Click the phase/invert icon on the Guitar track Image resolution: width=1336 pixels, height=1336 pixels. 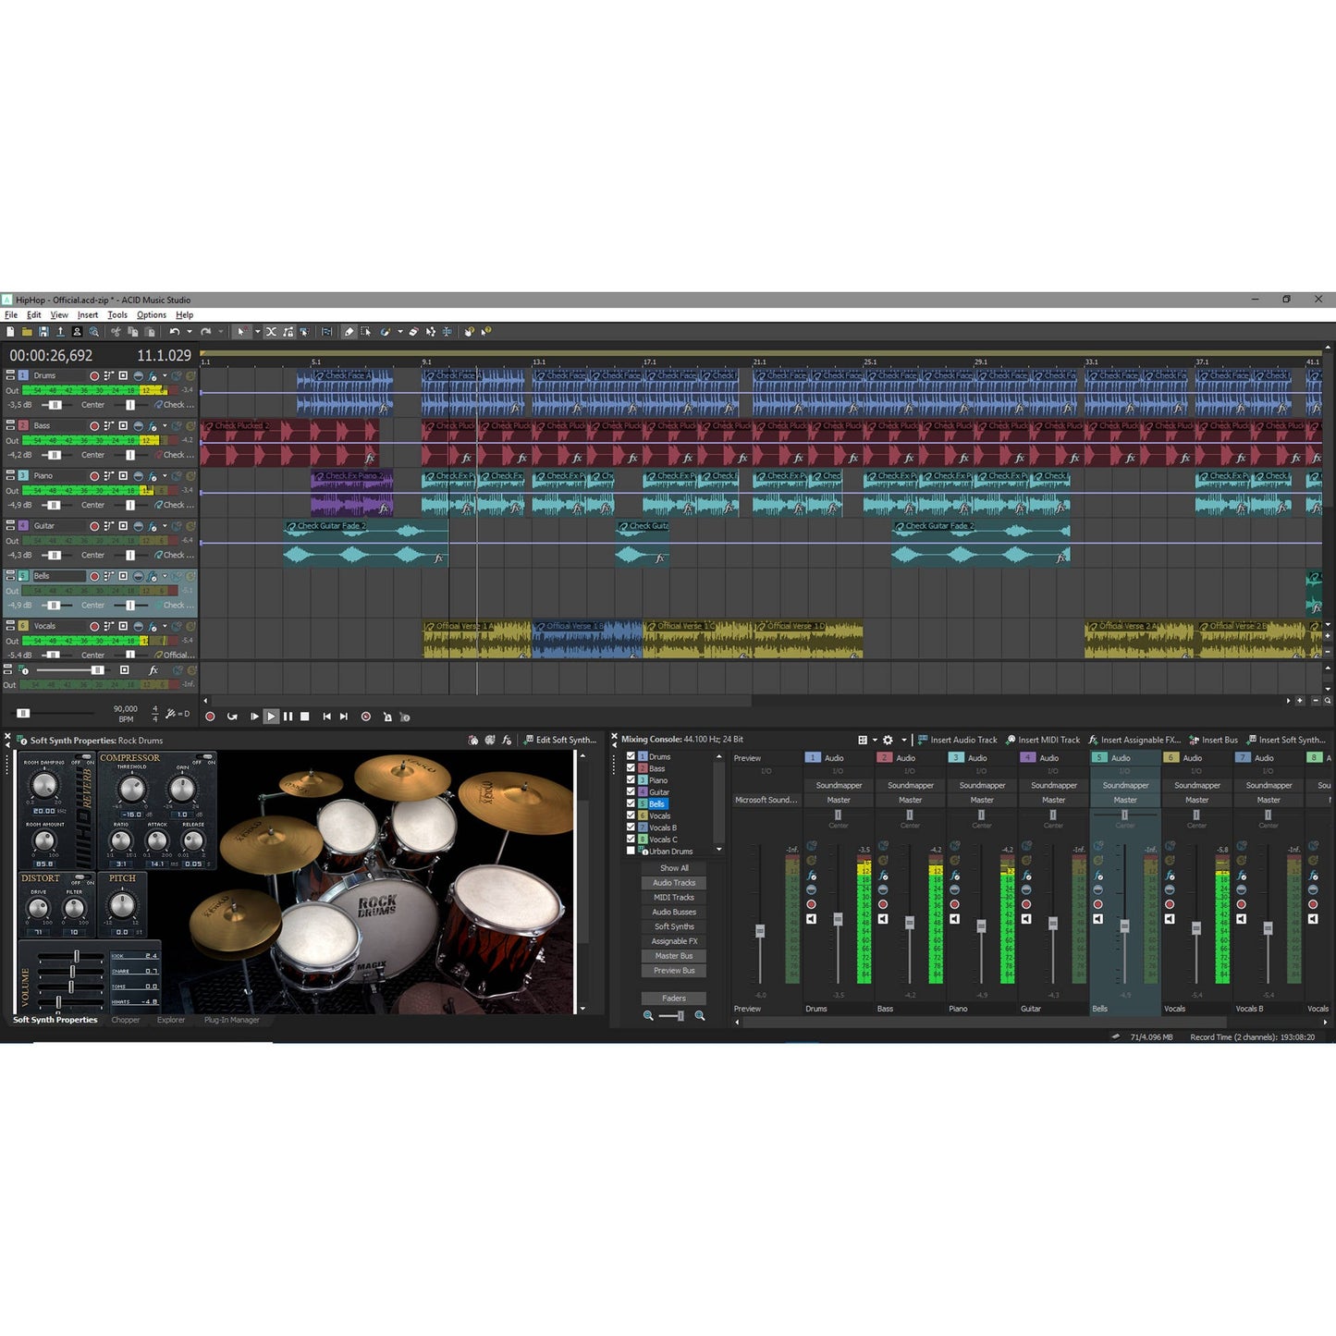tap(139, 525)
